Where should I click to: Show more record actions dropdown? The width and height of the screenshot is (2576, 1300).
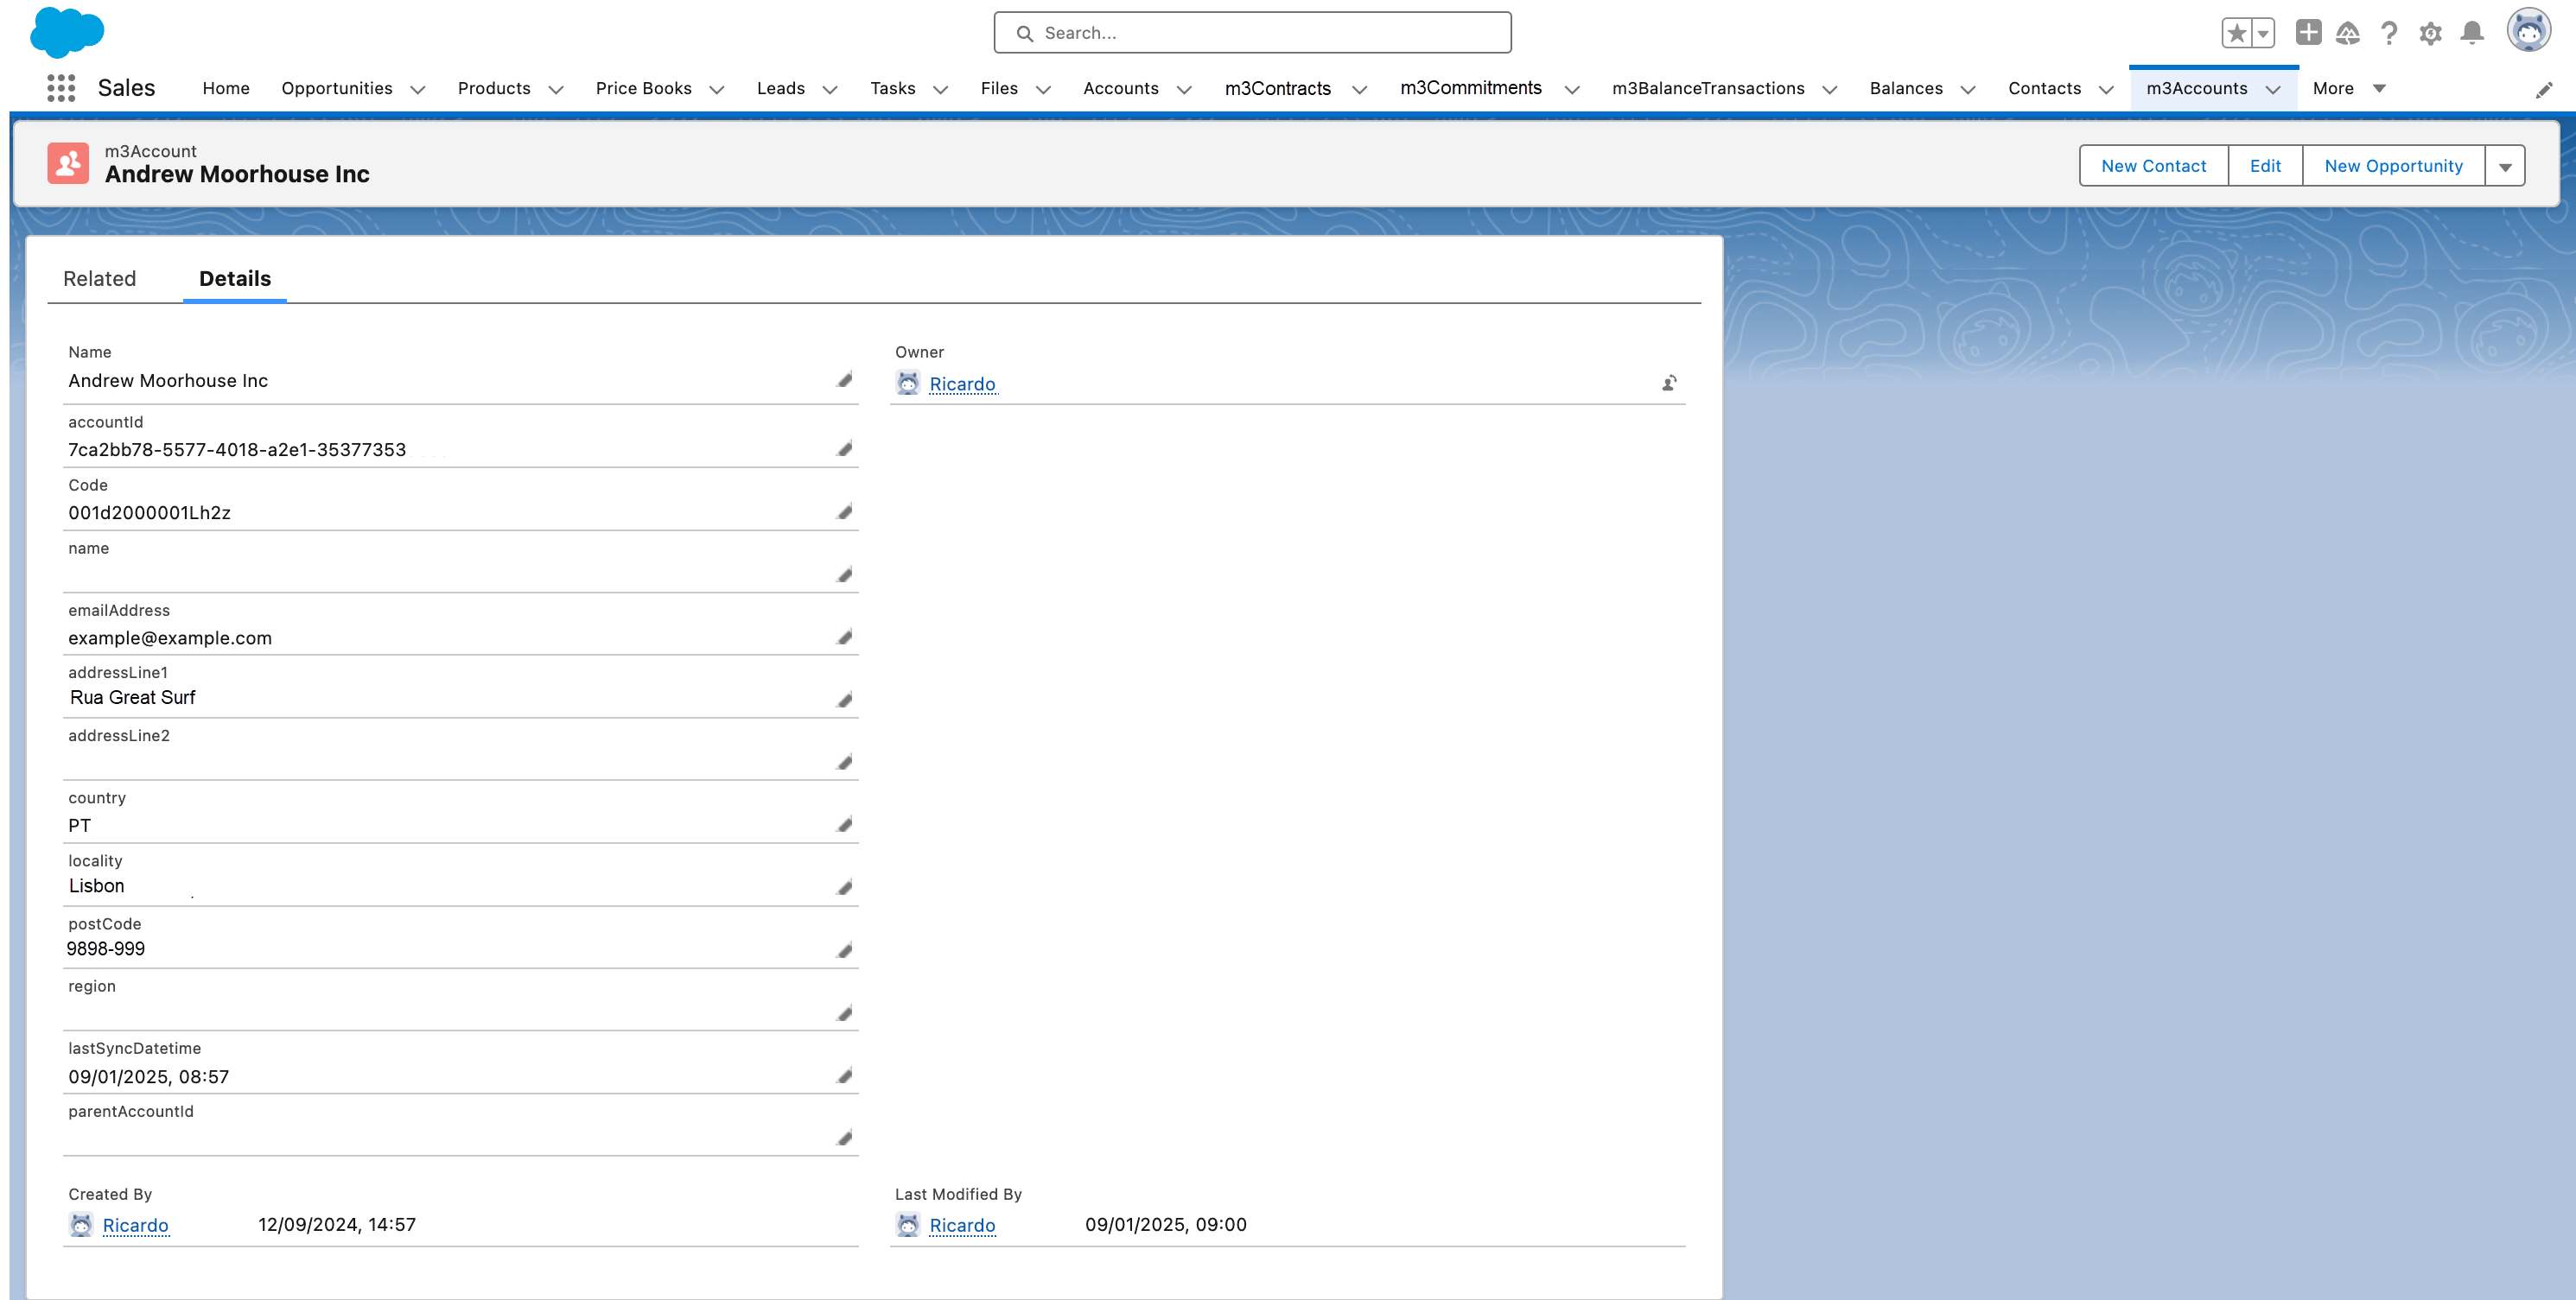pos(2505,166)
